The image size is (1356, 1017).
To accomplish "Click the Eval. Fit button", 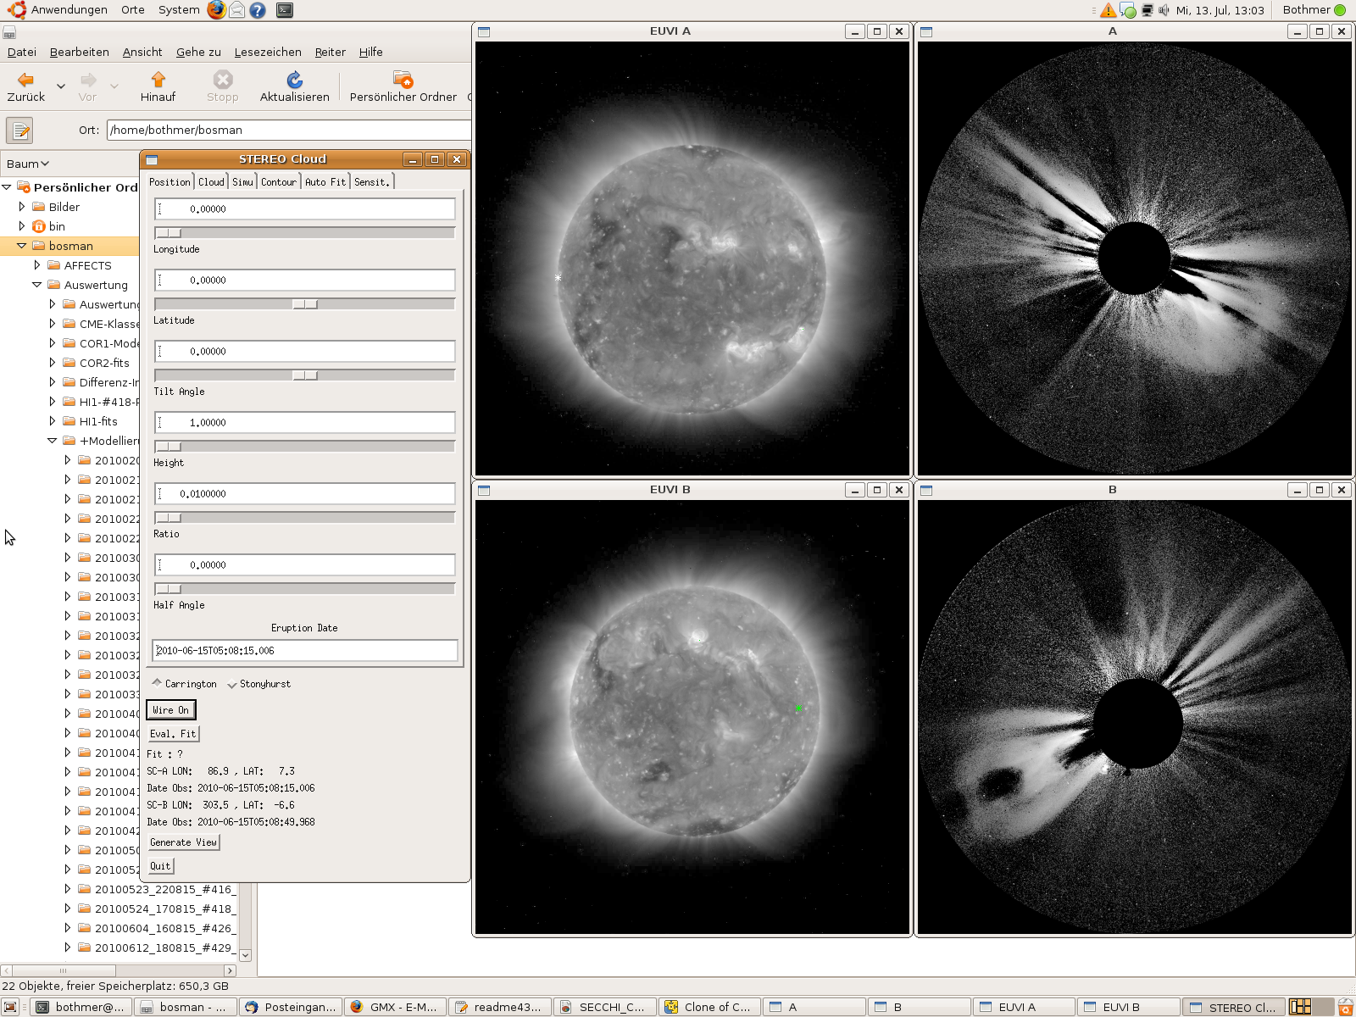I will [x=173, y=734].
